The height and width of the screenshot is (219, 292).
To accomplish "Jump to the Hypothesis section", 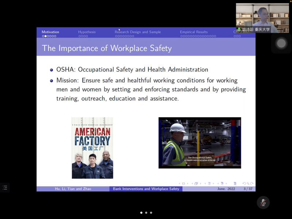I will tap(87, 32).
